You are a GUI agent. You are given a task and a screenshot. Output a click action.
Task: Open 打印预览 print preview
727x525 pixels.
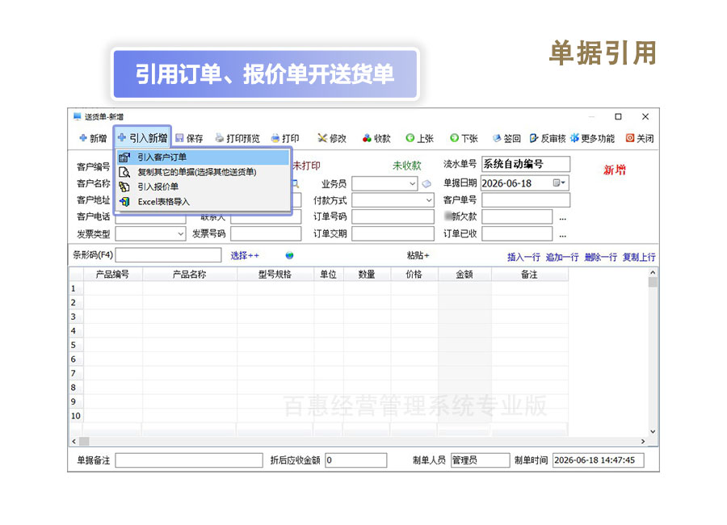coord(237,138)
